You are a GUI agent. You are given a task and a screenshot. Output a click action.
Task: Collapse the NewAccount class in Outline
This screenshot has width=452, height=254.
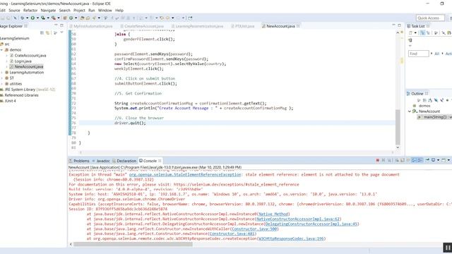click(410, 111)
